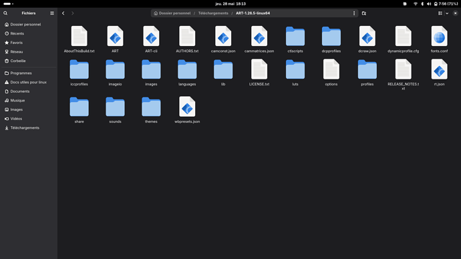Click the Bluetooth status icon
Viewport: 461px width, 259px height.
422,4
